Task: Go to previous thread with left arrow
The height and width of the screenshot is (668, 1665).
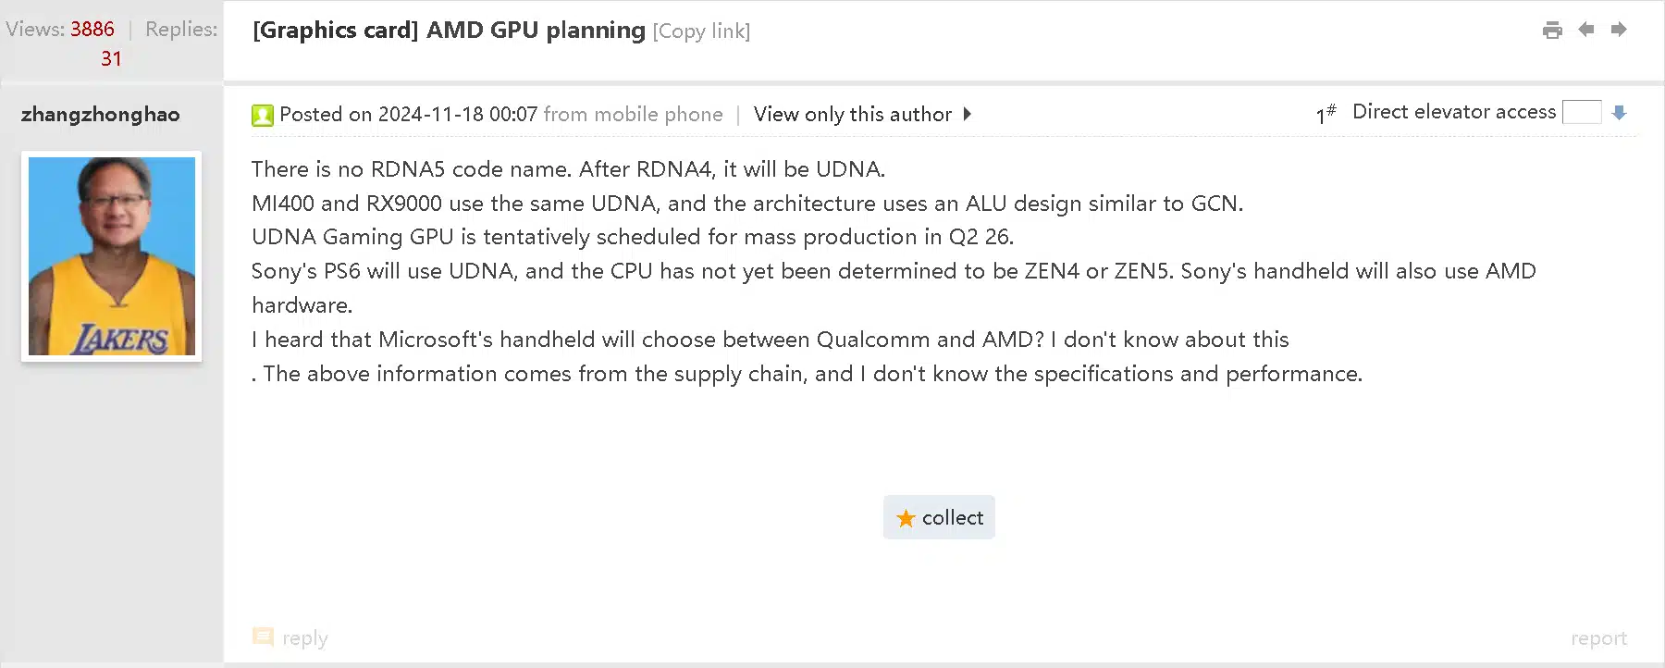Action: pos(1585,30)
